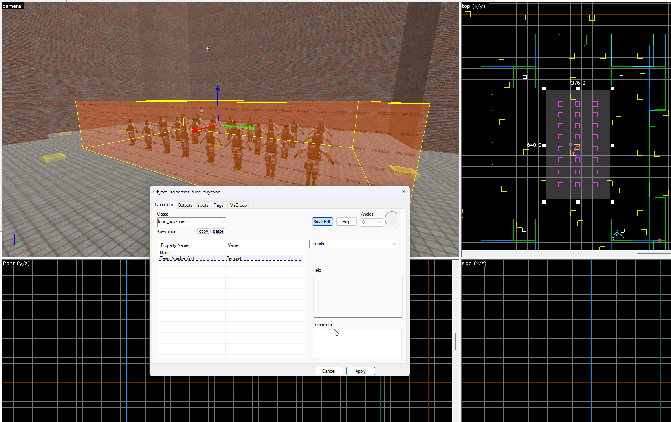Click the Property Name column header
The image size is (671, 422).
tap(192, 245)
